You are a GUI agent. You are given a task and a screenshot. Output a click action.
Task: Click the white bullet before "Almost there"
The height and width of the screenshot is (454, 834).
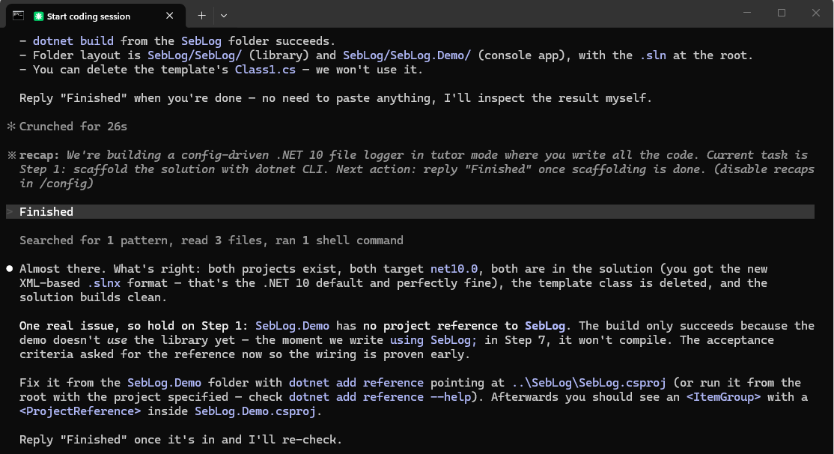pyautogui.click(x=10, y=269)
